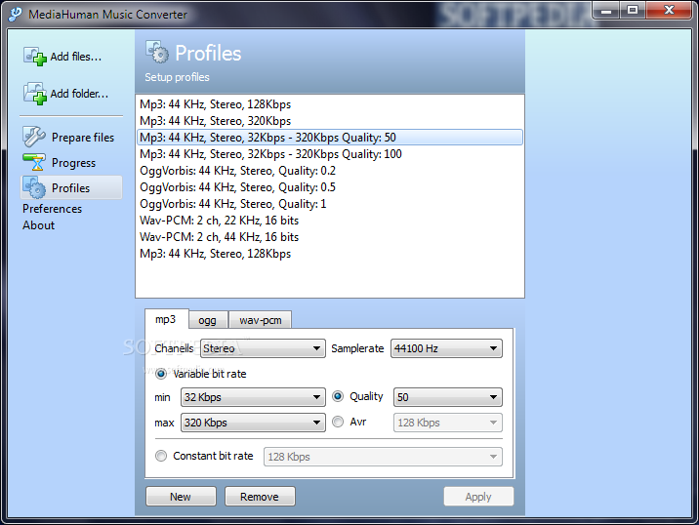699x525 pixels.
Task: Expand the max 320 Kbps dropdown
Action: pyautogui.click(x=253, y=423)
